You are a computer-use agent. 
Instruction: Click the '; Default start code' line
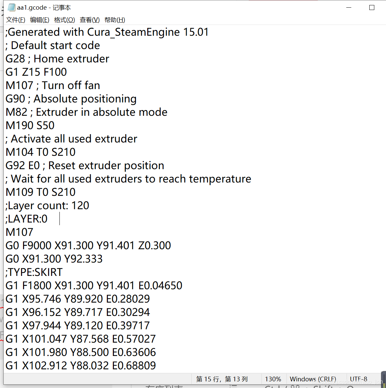tap(53, 45)
